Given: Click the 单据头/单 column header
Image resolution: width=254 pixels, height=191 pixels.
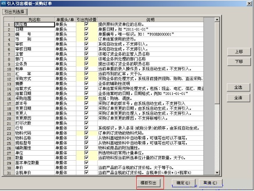Looking at the screenshot, I should pos(65,20).
